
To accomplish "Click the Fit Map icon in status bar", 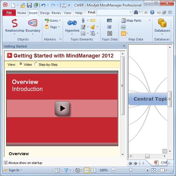I will (153, 170).
